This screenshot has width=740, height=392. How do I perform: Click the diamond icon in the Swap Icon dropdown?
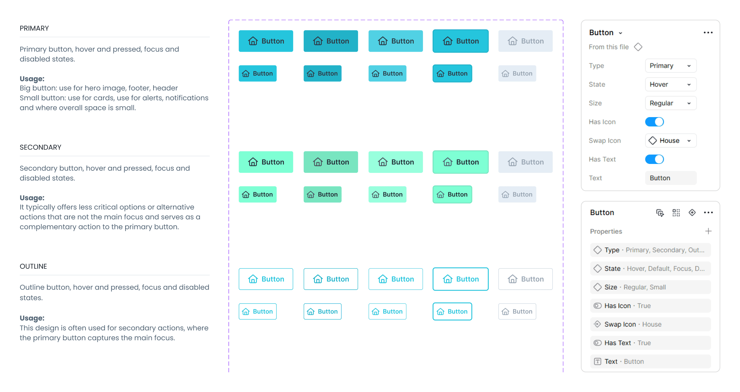pos(652,141)
